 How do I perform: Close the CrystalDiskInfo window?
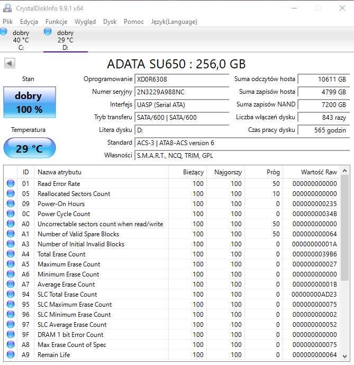342,8
